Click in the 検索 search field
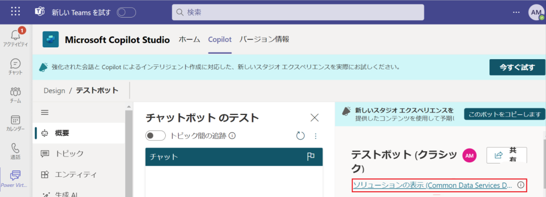The width and height of the screenshot is (546, 197). pyautogui.click(x=298, y=12)
